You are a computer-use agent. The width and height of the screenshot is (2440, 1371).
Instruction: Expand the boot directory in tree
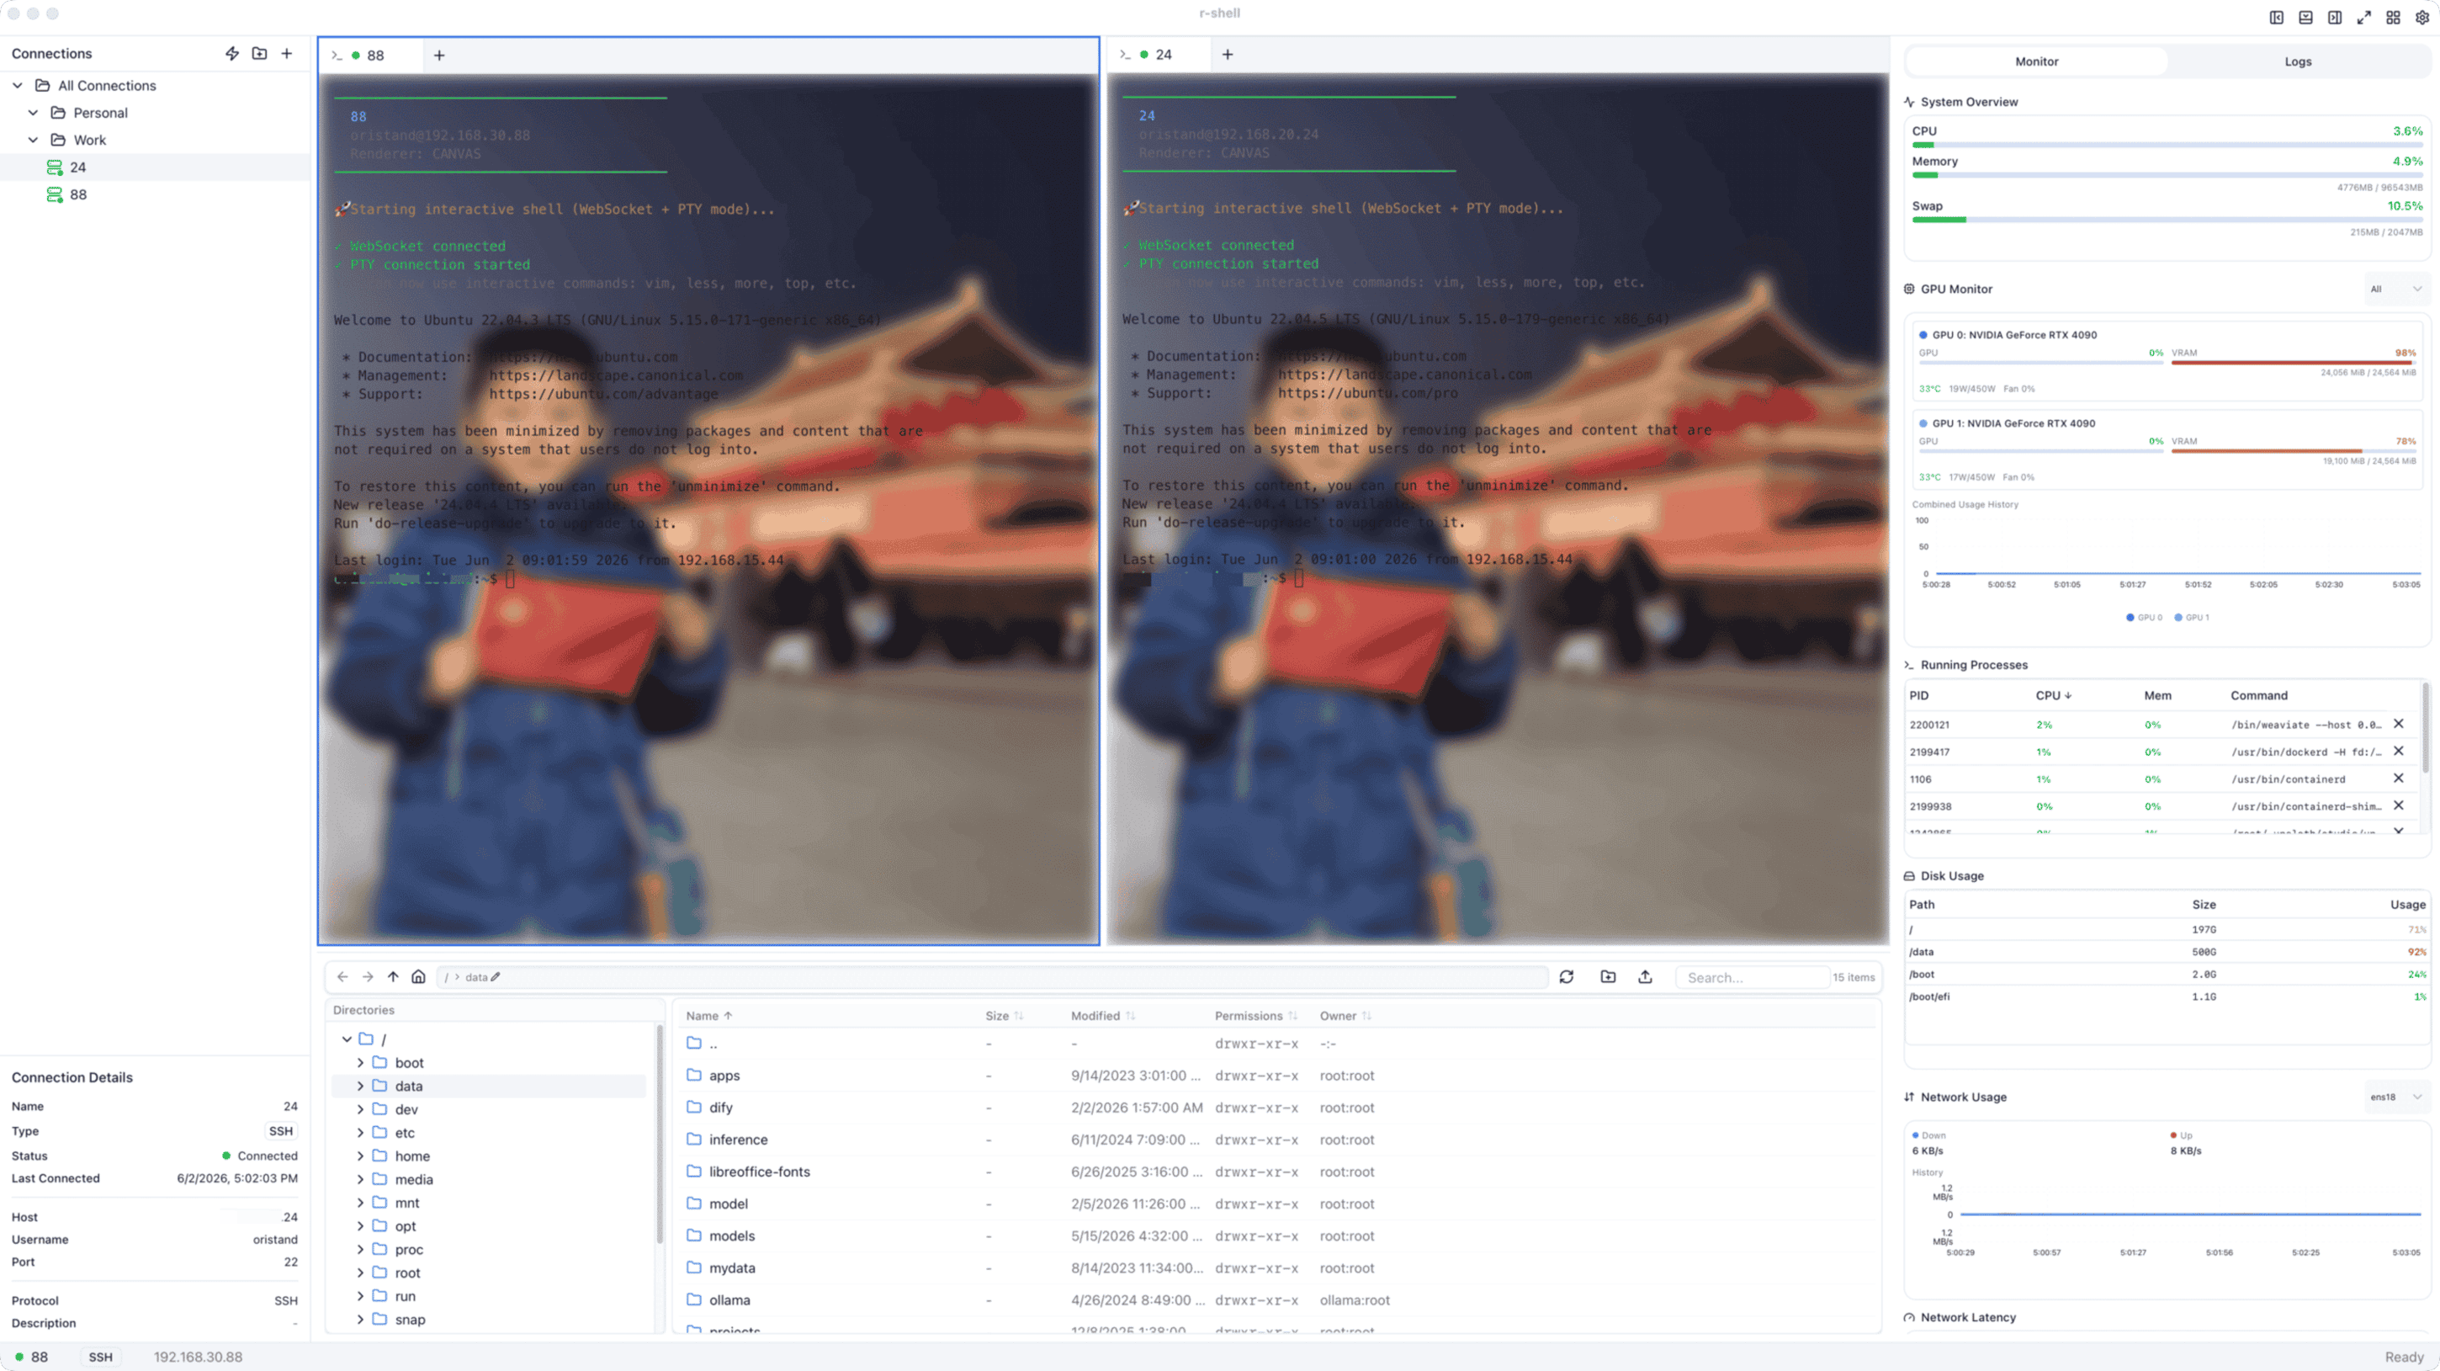coord(360,1063)
